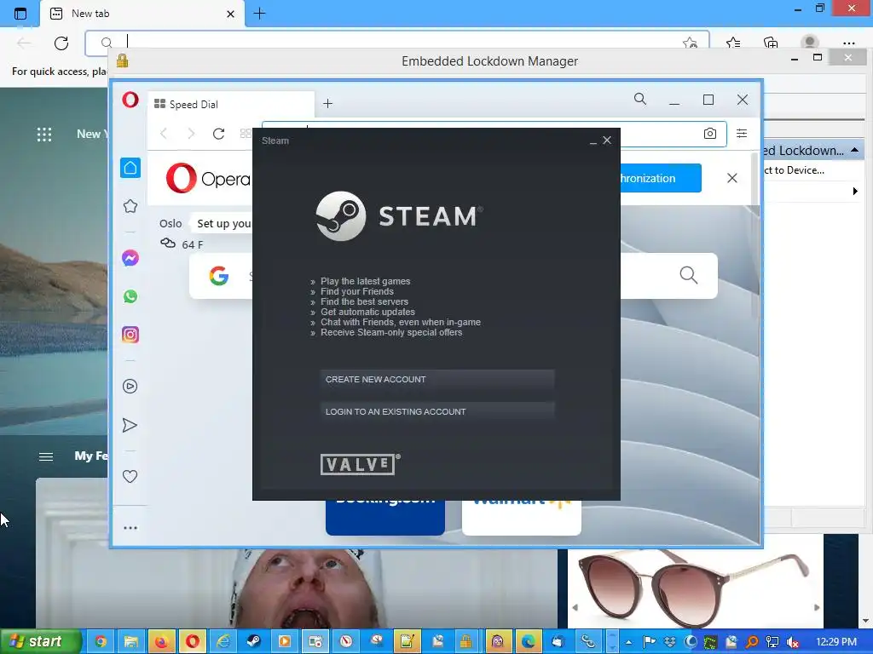The width and height of the screenshot is (873, 654).
Task: Click Oslo weather location label
Action: click(x=171, y=224)
